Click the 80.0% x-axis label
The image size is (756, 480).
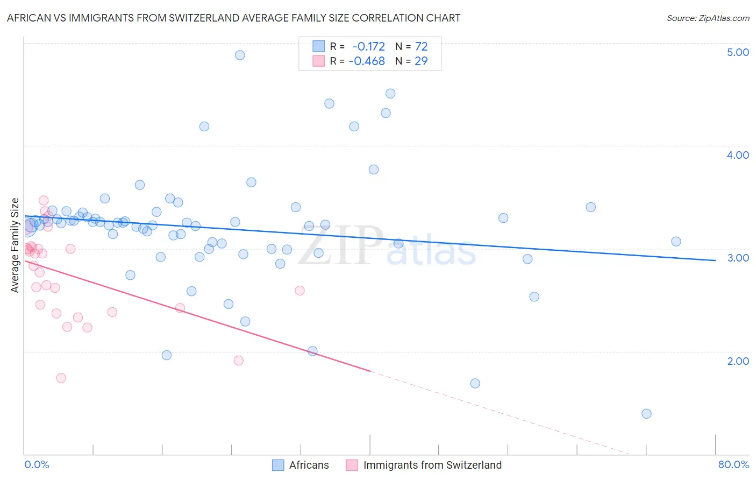click(733, 464)
